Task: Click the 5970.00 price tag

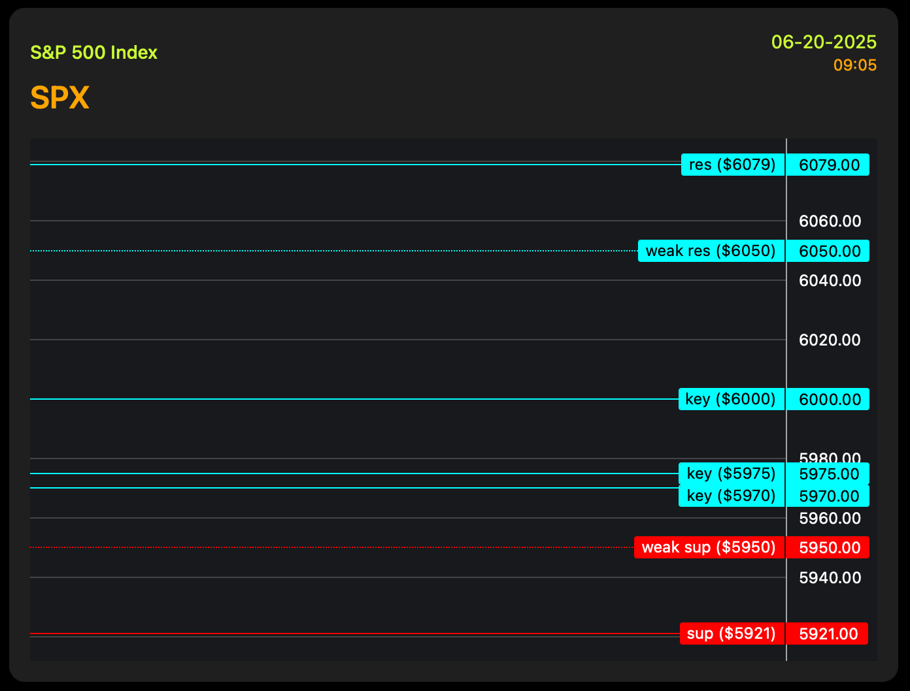Action: click(x=828, y=496)
